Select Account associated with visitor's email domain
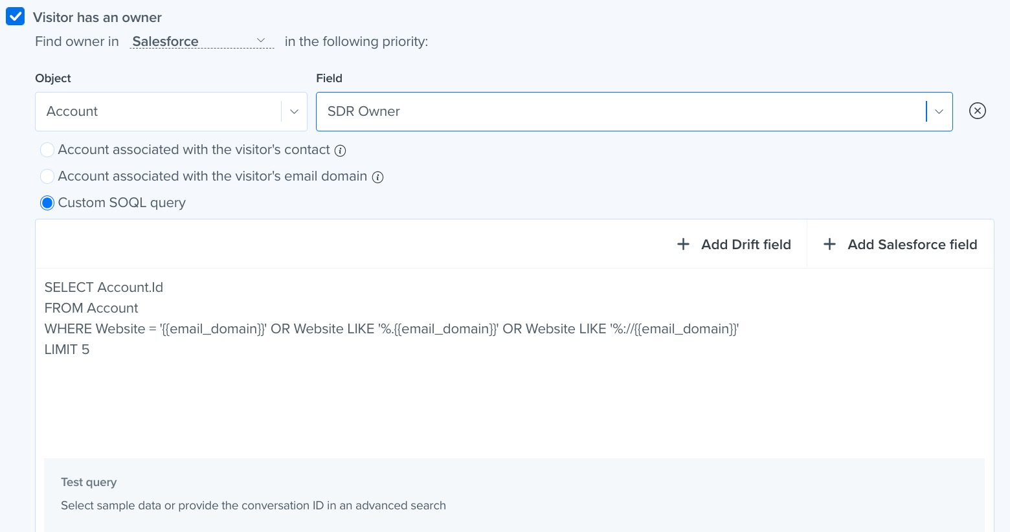 point(47,176)
